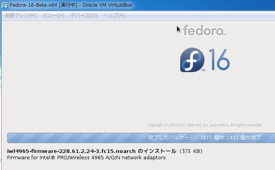
Task: Click the blue Fedora f bubble logo
Action: tap(192, 60)
